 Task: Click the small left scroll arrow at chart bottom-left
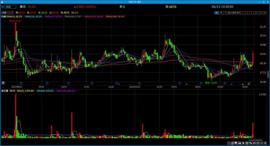coord(2,140)
